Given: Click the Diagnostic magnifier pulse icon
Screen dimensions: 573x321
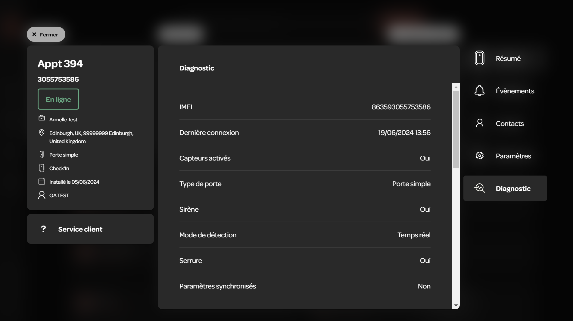Looking at the screenshot, I should pos(479,188).
